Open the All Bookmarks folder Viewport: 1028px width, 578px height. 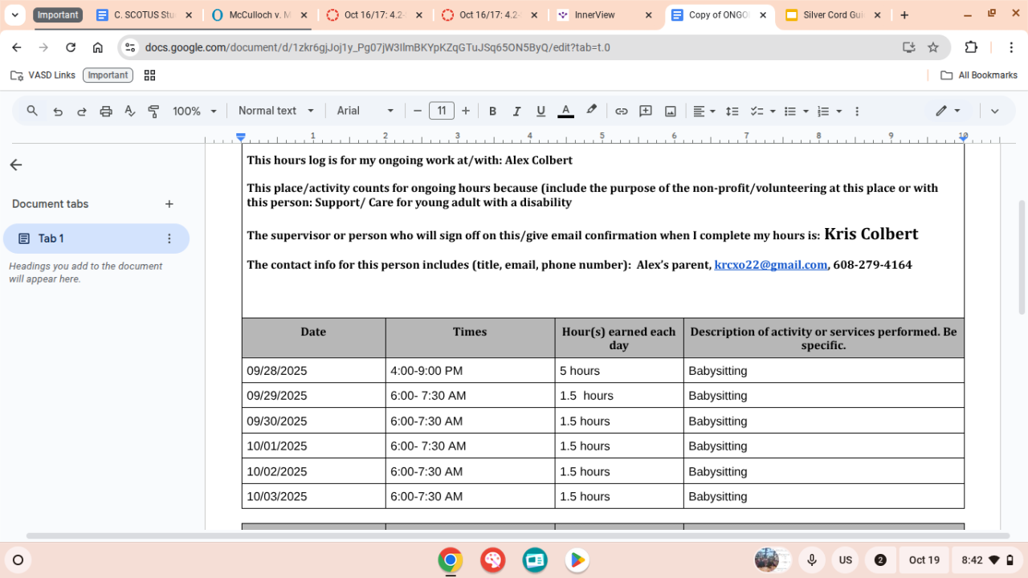tap(979, 75)
